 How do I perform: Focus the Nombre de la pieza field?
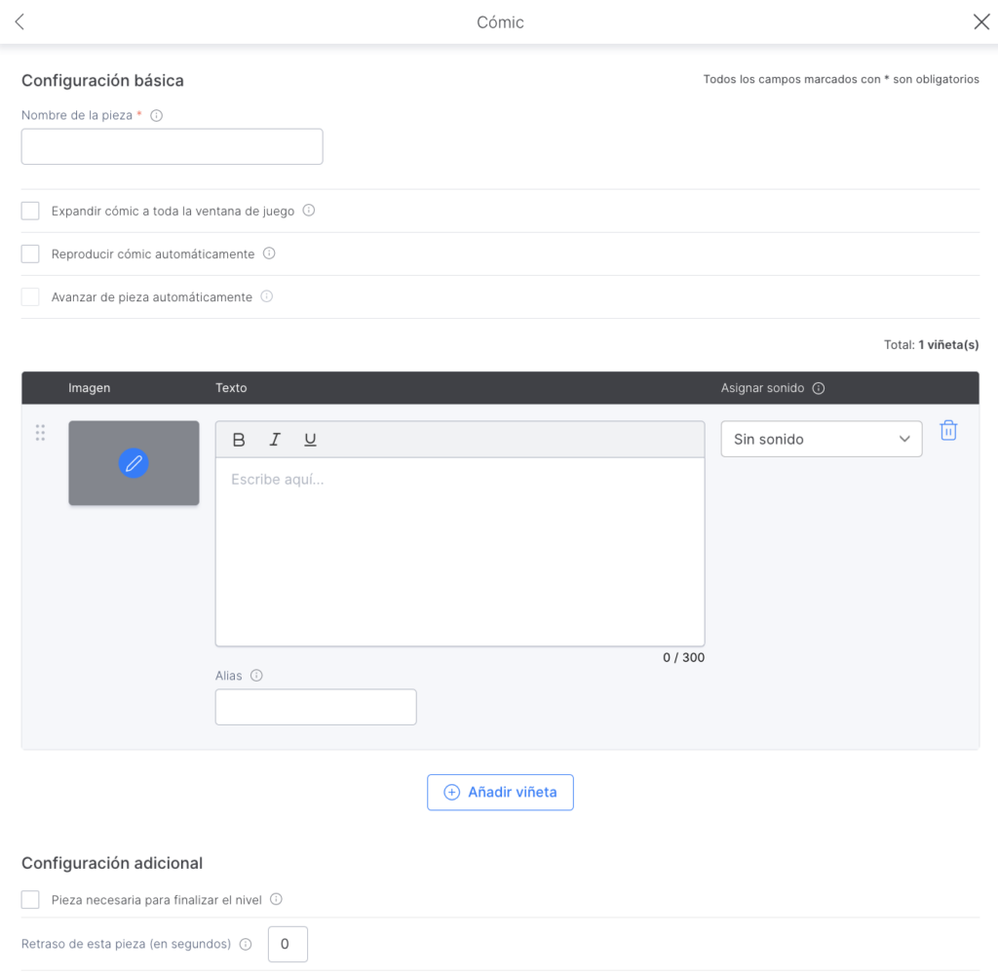click(172, 147)
